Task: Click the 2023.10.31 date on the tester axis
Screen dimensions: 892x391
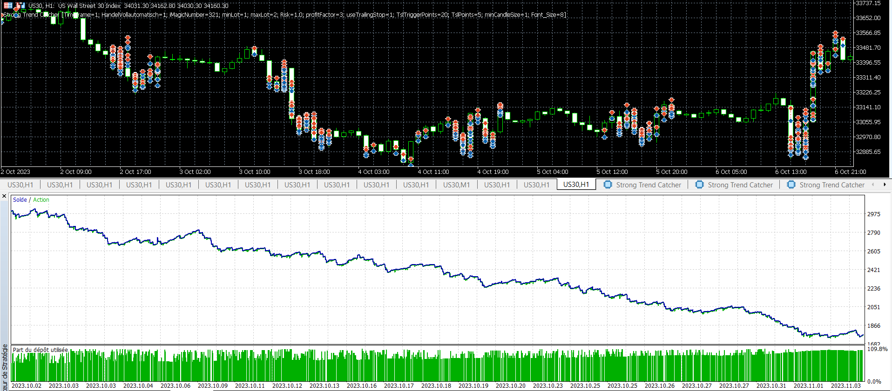Action: pyautogui.click(x=771, y=386)
